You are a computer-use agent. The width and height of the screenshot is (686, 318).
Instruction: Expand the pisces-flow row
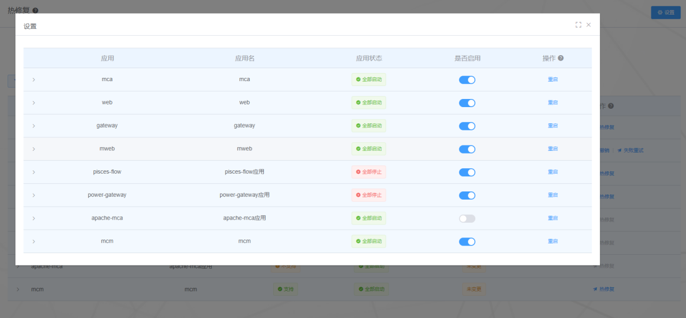point(34,172)
